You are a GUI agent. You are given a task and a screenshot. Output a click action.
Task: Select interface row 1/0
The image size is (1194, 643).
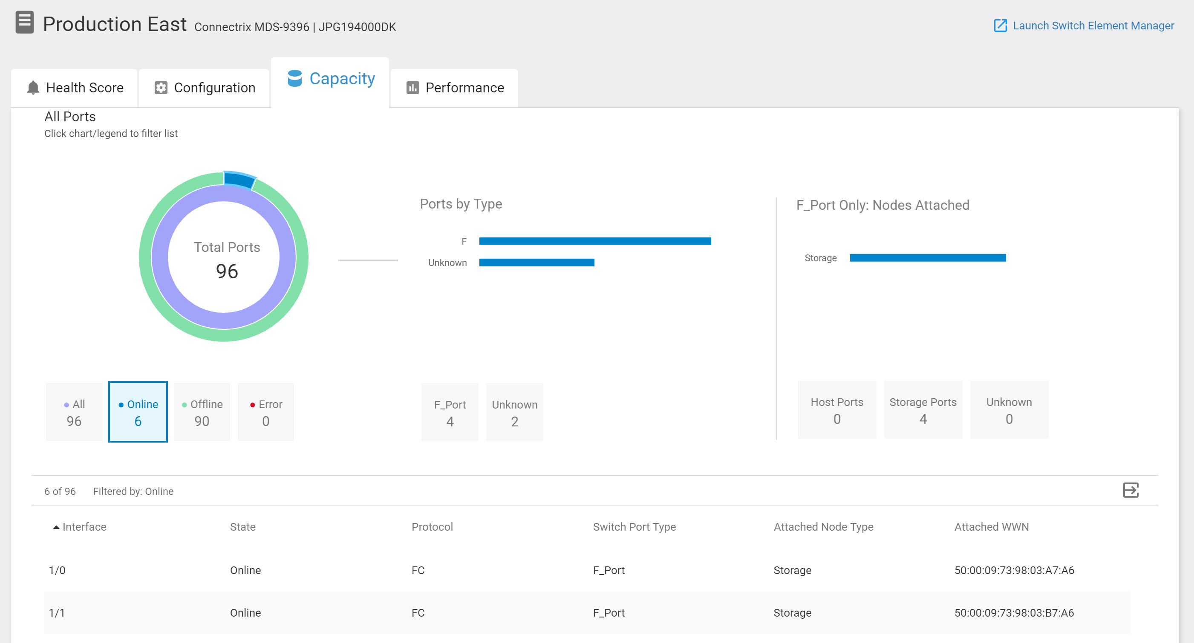pyautogui.click(x=587, y=570)
